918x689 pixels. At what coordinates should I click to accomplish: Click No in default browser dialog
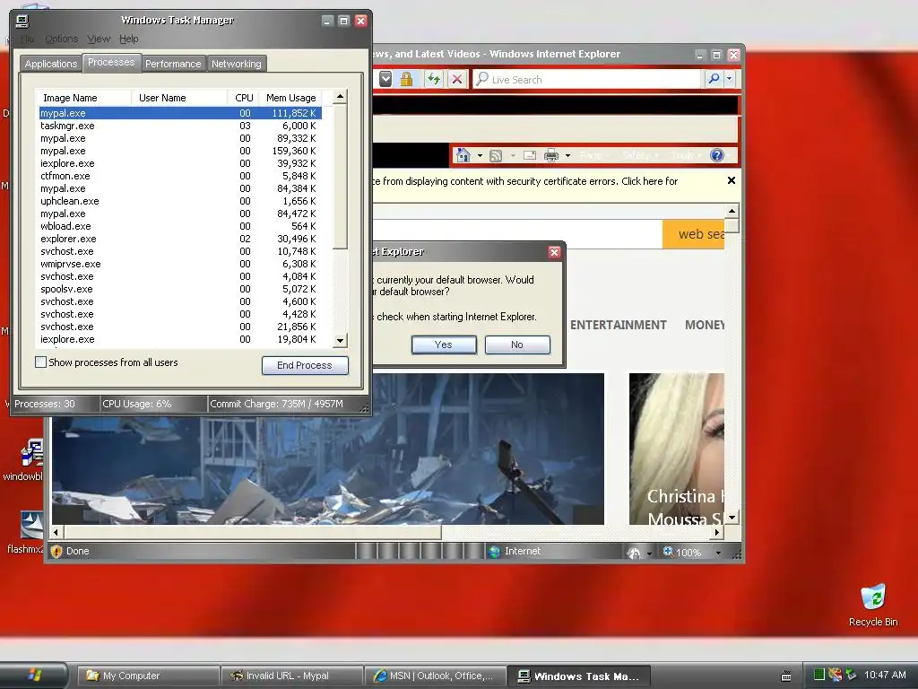click(517, 344)
